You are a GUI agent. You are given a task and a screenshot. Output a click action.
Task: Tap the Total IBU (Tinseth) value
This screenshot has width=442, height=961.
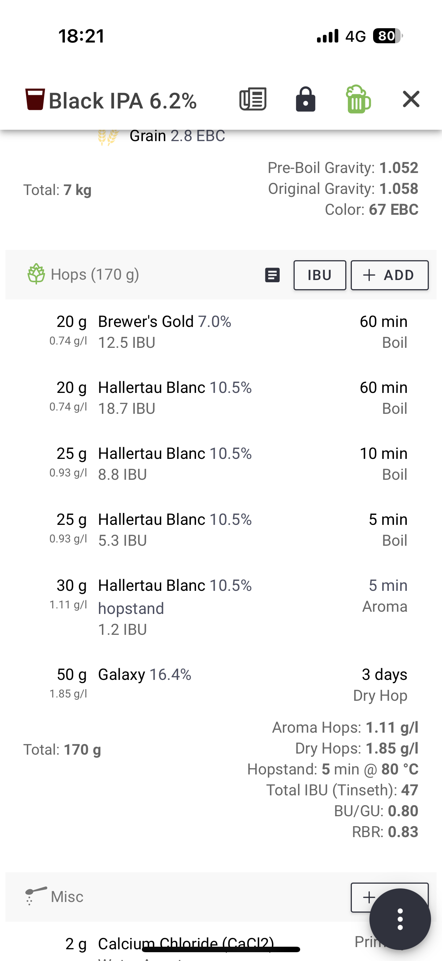[x=409, y=790]
